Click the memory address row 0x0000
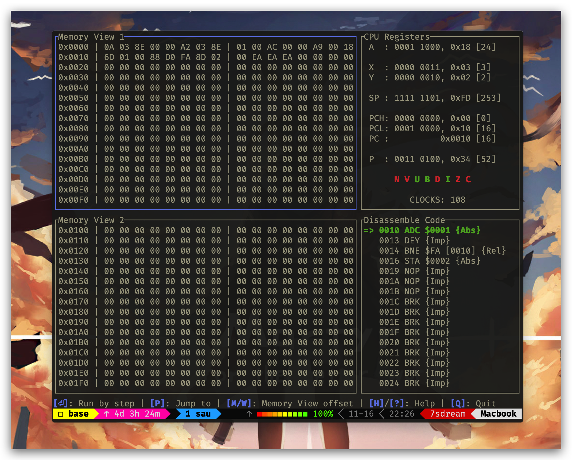The width and height of the screenshot is (572, 460). [206, 47]
